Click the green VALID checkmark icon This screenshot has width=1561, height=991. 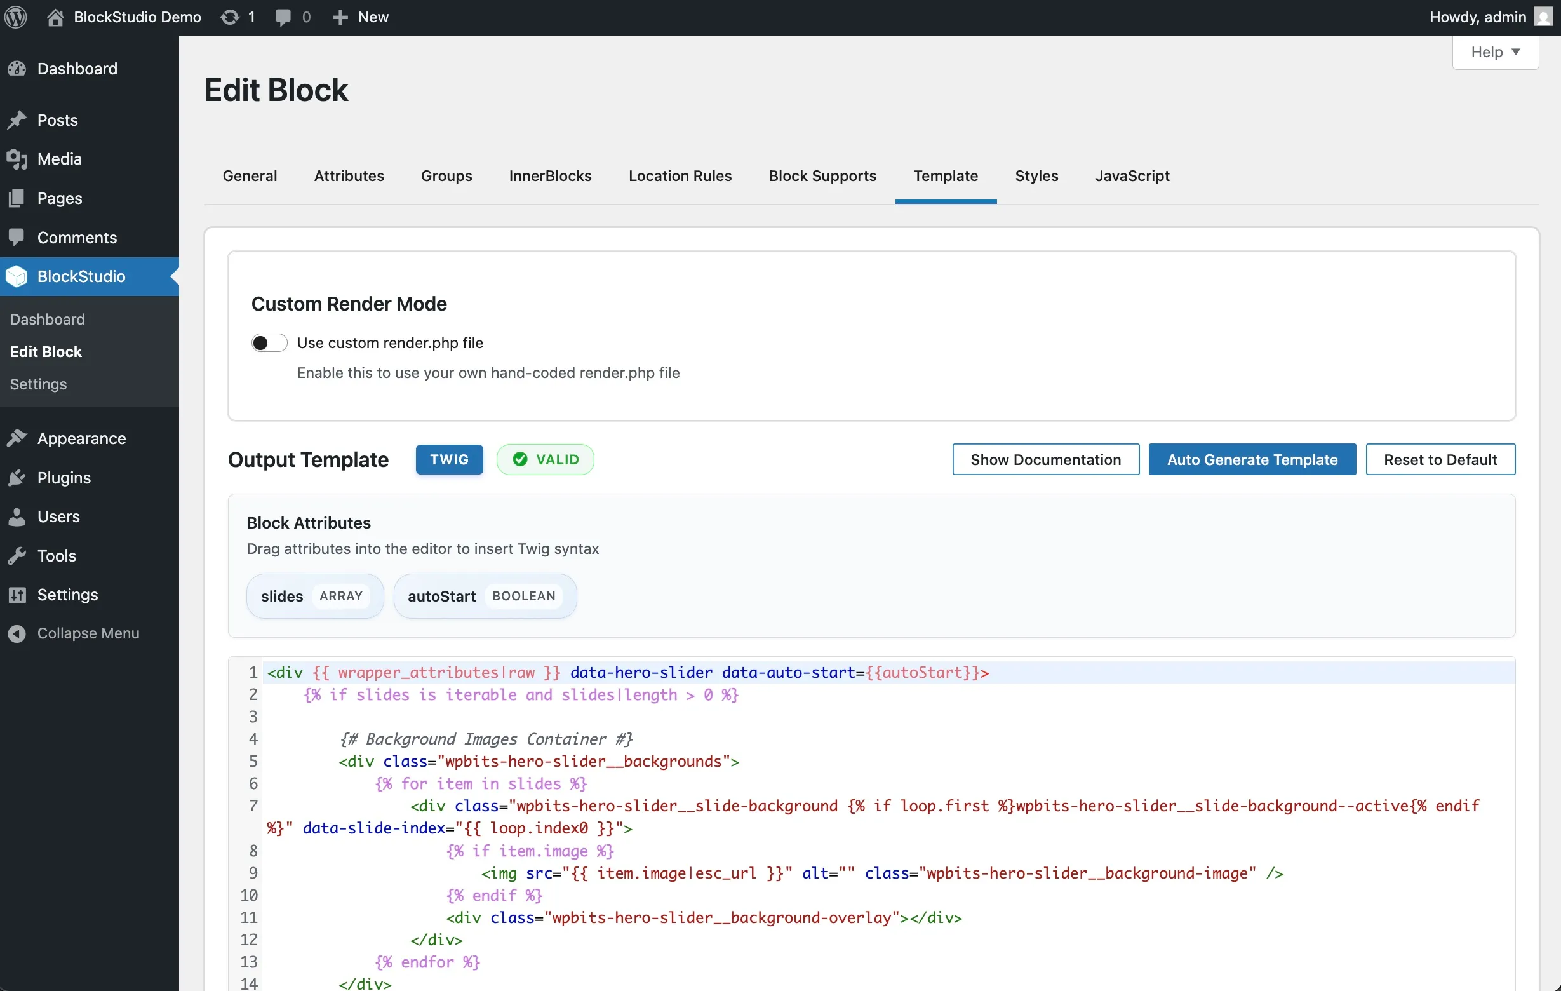click(x=520, y=459)
